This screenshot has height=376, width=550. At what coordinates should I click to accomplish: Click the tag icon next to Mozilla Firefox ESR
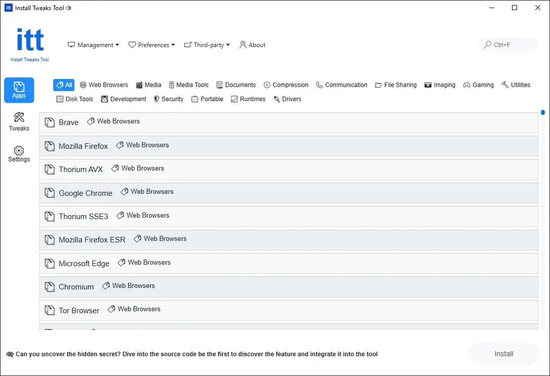(138, 239)
